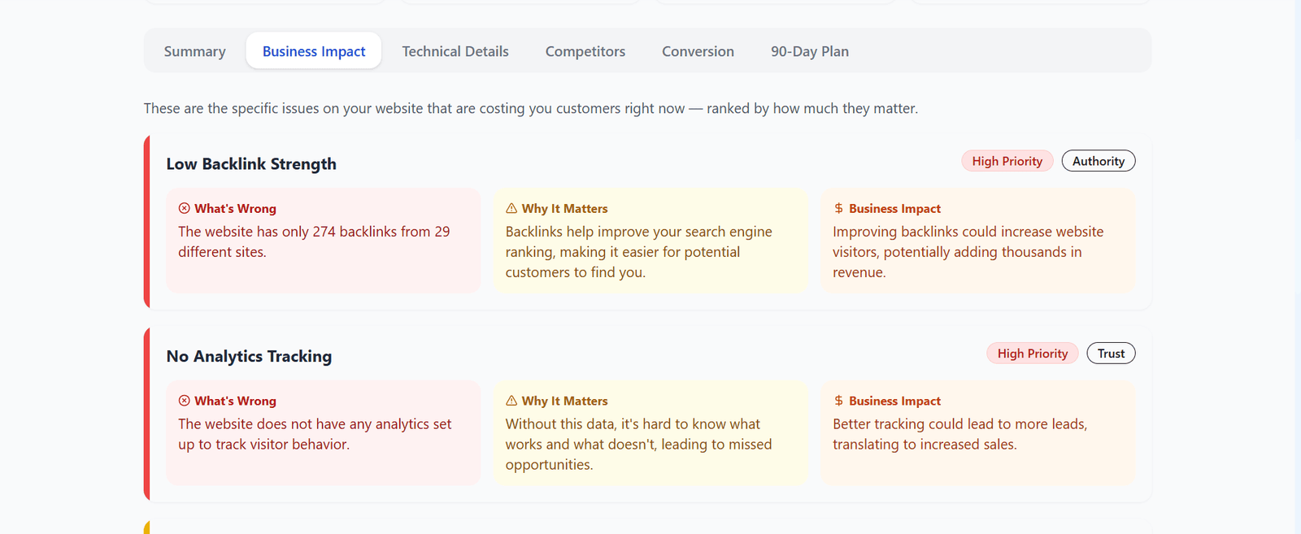Open the Technical Details tab
This screenshot has height=534, width=1301.
click(x=455, y=50)
